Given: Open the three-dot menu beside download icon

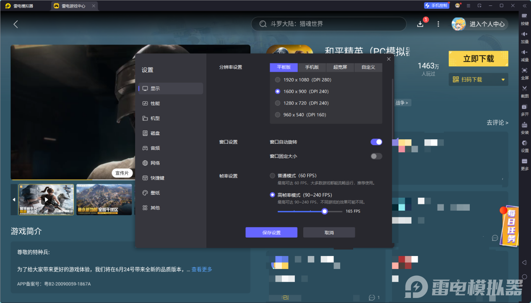Looking at the screenshot, I should click(x=438, y=24).
